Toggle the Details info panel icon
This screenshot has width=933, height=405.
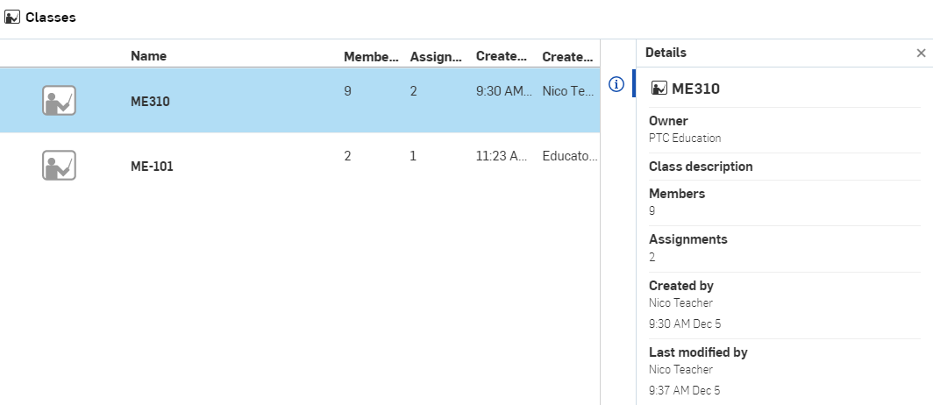click(x=616, y=84)
